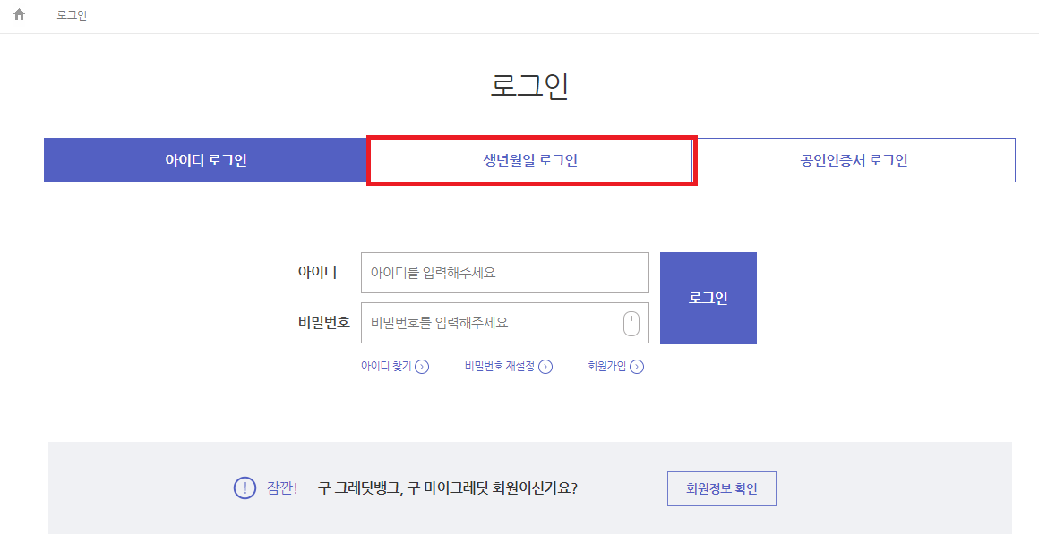This screenshot has width=1039, height=534.
Task: Click the large 로그인 submit button
Action: pyautogui.click(x=708, y=298)
